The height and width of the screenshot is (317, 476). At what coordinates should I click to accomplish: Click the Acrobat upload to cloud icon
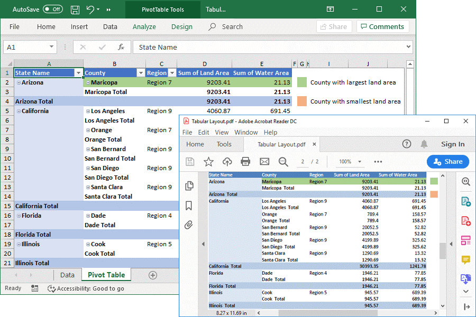pyautogui.click(x=227, y=162)
